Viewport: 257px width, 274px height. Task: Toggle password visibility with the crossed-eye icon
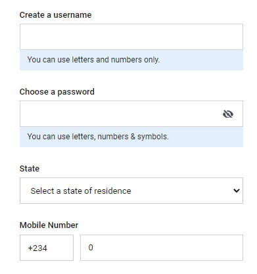tap(228, 114)
